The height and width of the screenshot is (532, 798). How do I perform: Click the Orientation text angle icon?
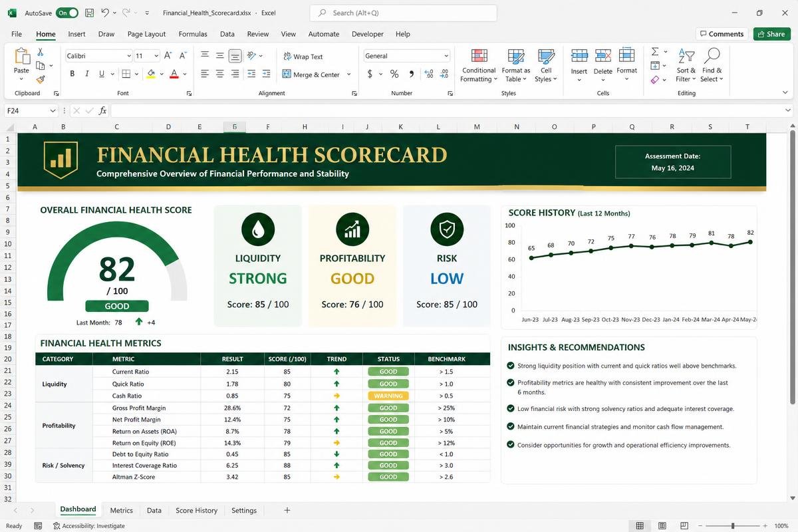[x=251, y=56]
